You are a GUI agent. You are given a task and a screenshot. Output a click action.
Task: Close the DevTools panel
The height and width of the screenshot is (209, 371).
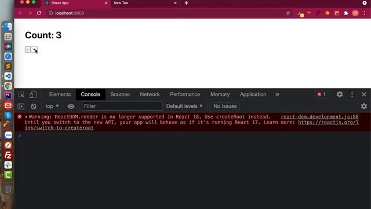[364, 95]
